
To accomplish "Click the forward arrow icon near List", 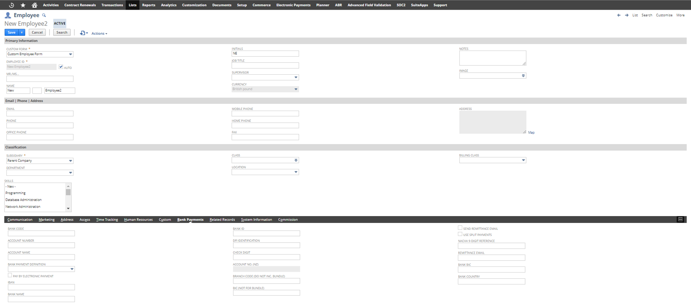I will (x=627, y=15).
